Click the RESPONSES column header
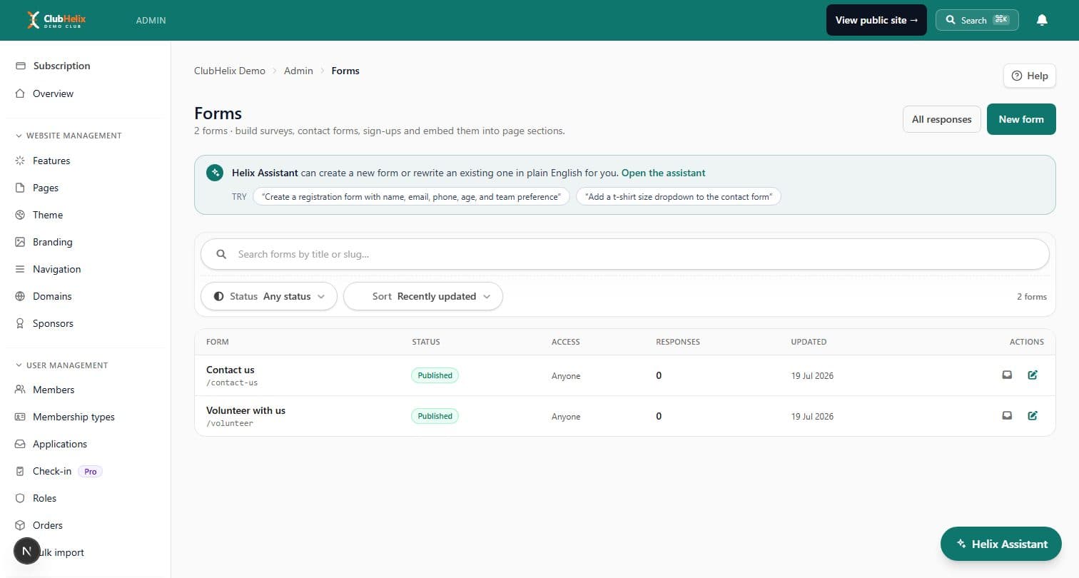 tap(678, 342)
